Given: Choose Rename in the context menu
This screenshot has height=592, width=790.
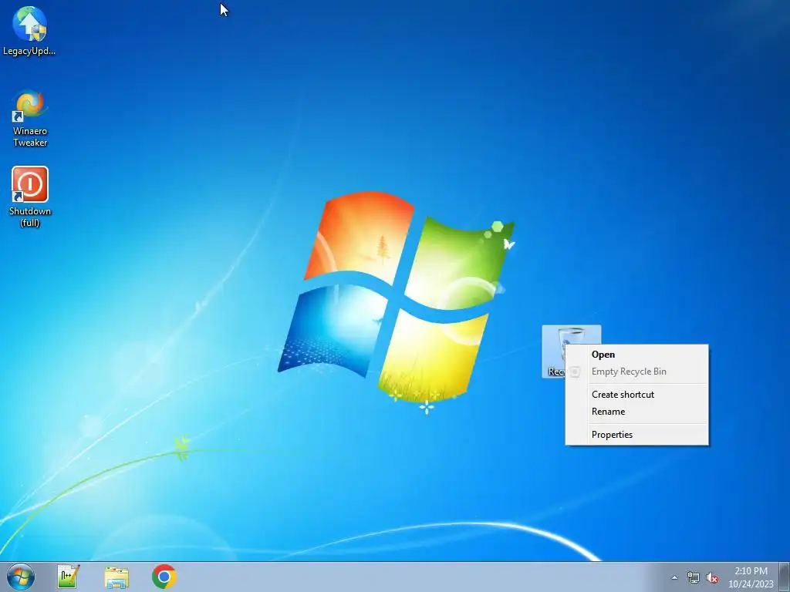Looking at the screenshot, I should click(x=636, y=412).
